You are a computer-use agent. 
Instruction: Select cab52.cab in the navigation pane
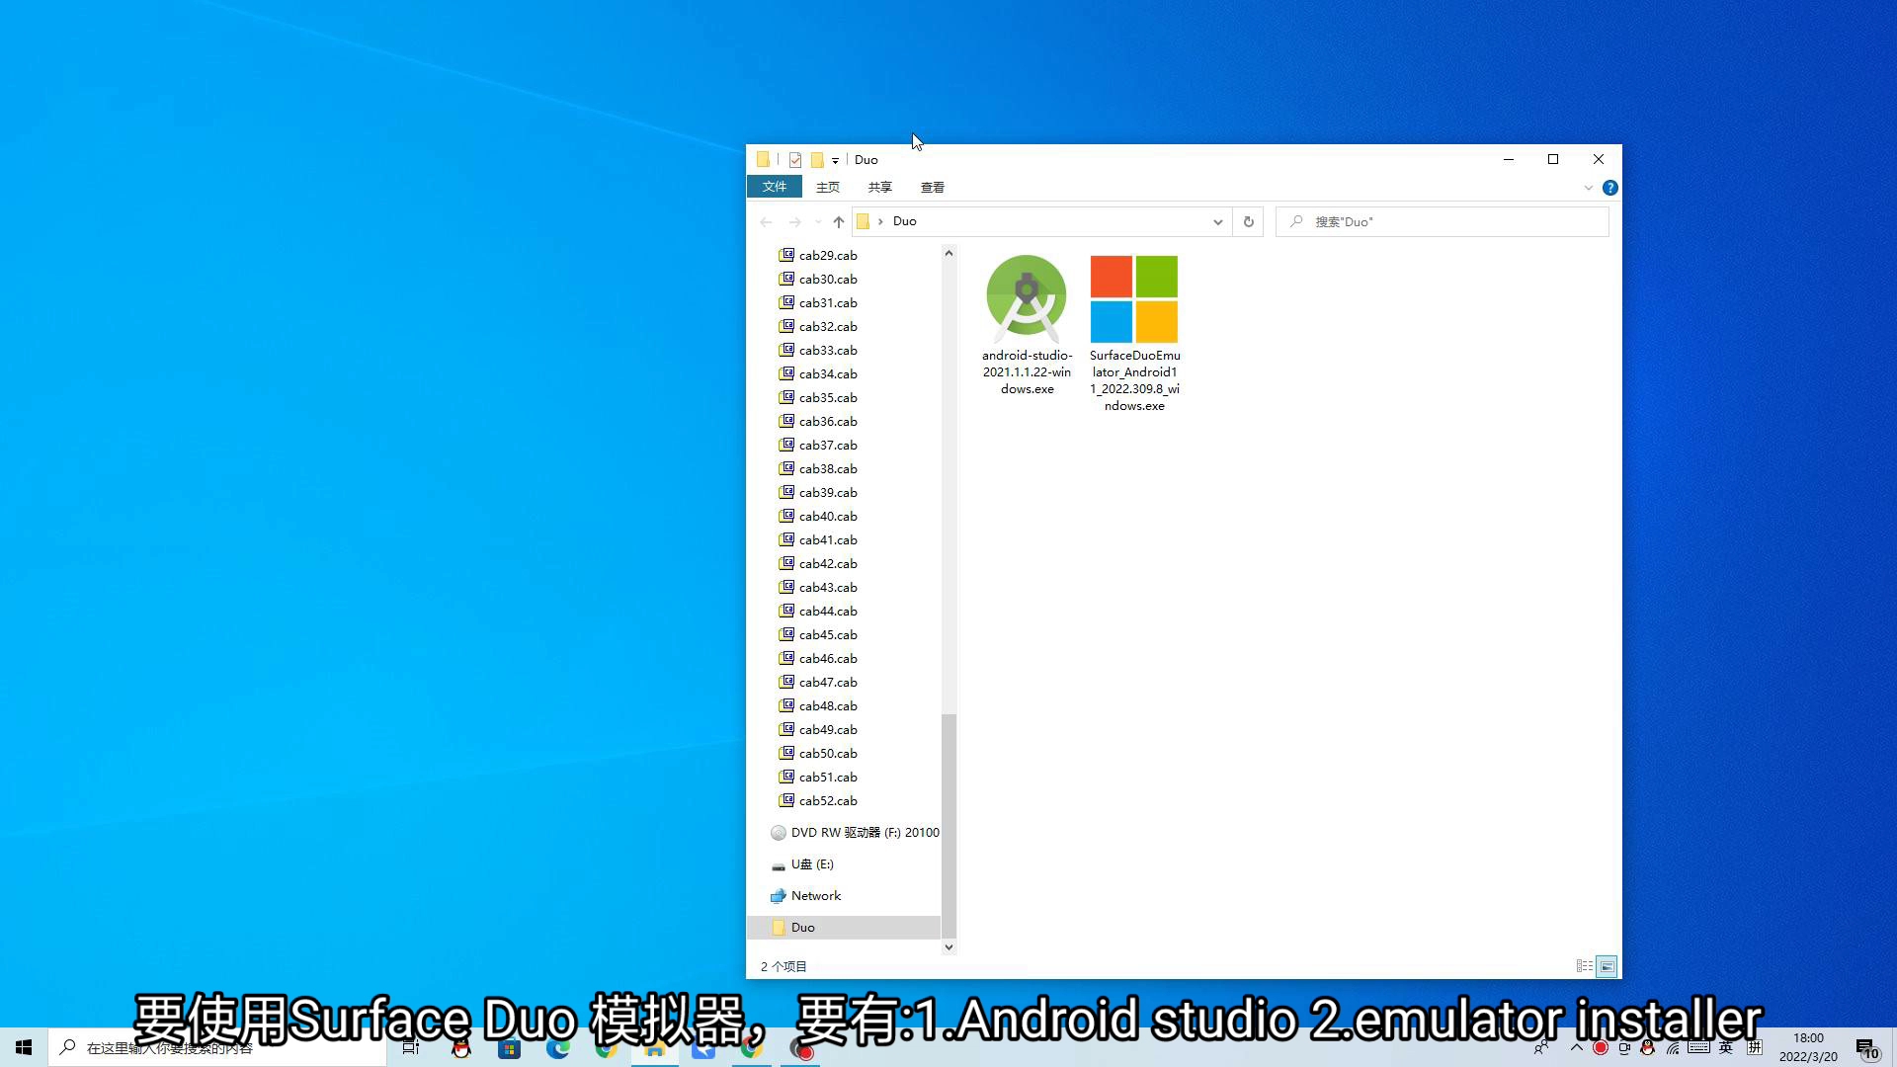[x=828, y=800]
